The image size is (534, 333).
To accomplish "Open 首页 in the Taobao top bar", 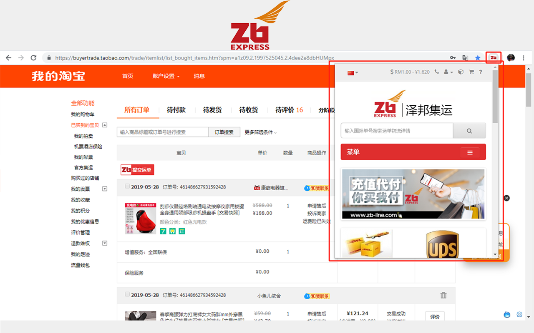I will coord(128,76).
